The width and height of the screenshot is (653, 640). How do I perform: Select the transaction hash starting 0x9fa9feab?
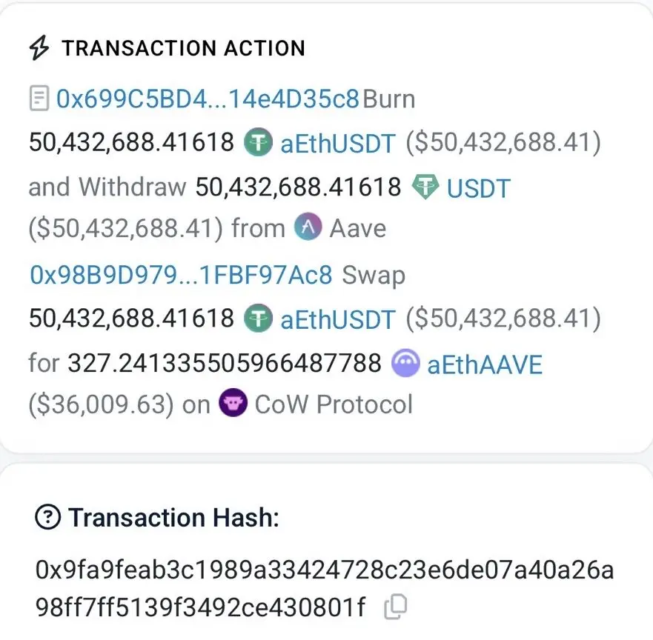(x=325, y=588)
